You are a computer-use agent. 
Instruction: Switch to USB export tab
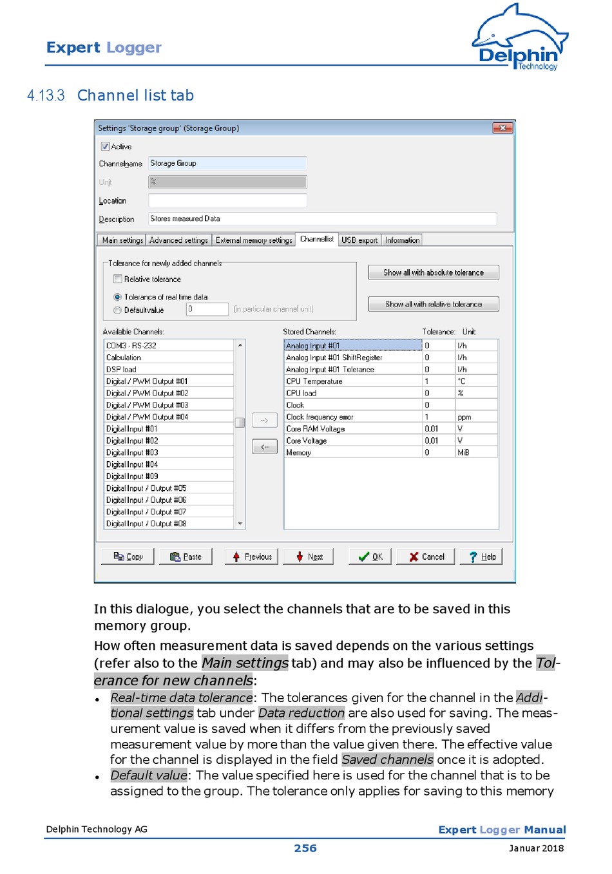click(x=359, y=240)
